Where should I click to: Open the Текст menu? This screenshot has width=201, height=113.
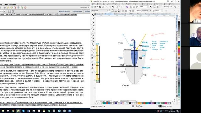click(x=144, y=4)
